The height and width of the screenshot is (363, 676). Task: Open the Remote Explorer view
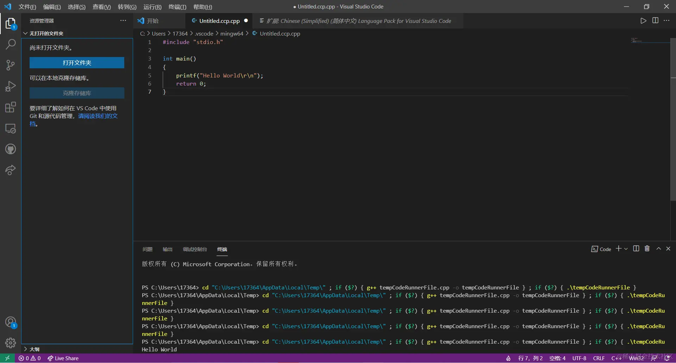11,129
